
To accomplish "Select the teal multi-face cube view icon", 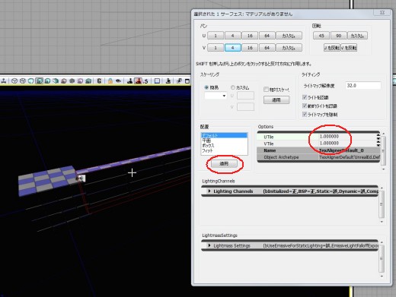I will pyautogui.click(x=56, y=81).
